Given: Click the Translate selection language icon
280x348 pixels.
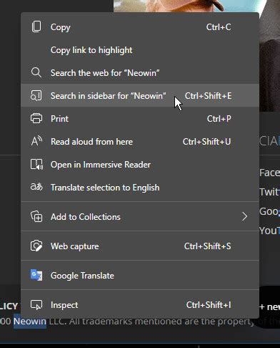Looking at the screenshot, I should click(x=36, y=187).
